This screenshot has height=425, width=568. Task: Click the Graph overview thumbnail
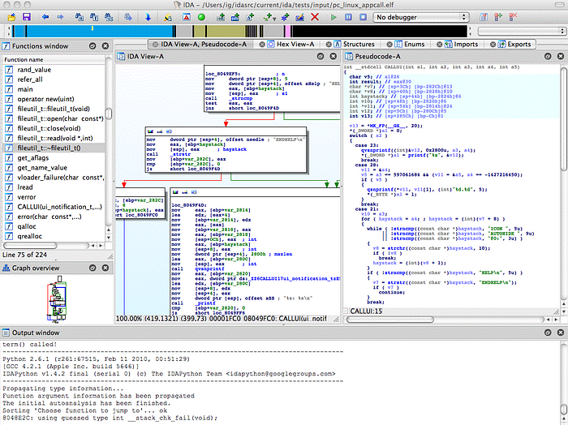click(58, 299)
